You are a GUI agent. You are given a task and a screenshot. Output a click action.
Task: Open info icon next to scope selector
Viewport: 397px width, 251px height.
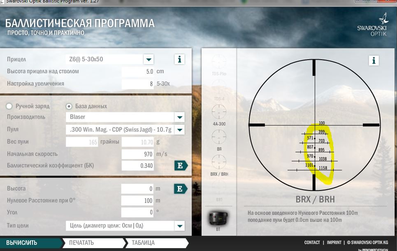pyautogui.click(x=179, y=59)
